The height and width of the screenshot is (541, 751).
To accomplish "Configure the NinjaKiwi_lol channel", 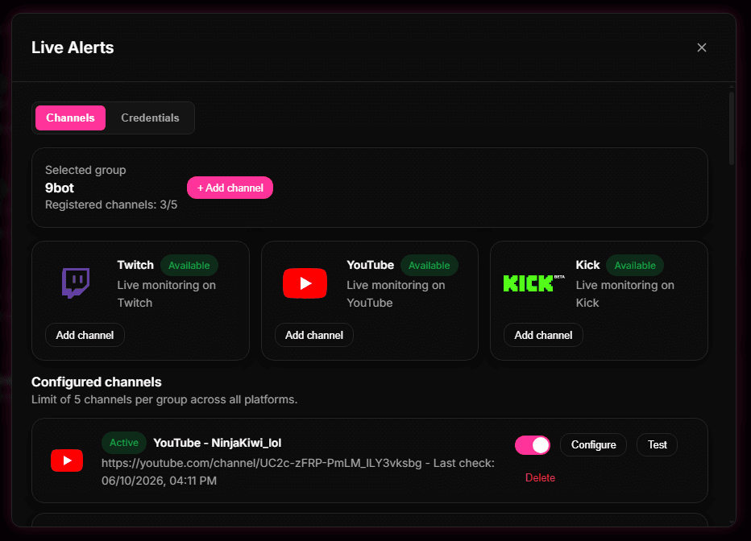I will [x=593, y=445].
